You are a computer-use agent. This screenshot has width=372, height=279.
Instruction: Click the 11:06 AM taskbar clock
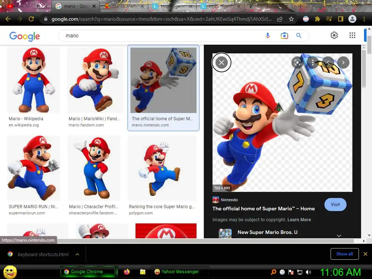tap(341, 272)
